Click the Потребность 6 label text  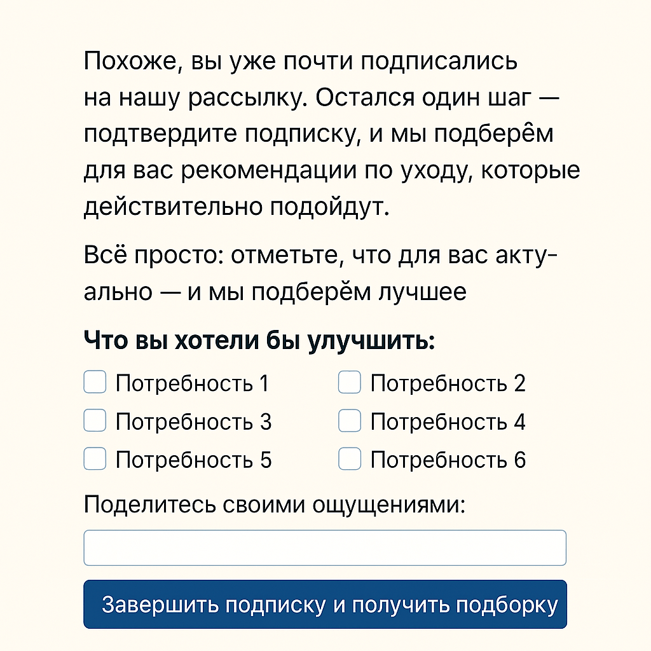click(x=448, y=460)
